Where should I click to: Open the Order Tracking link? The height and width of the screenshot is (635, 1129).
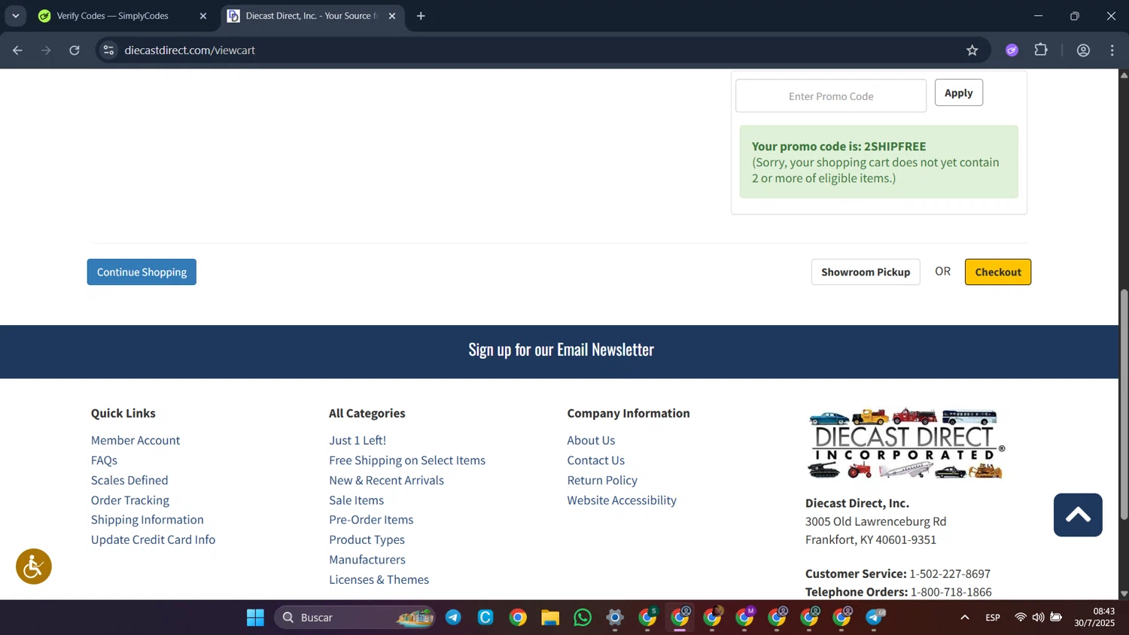[130, 500]
